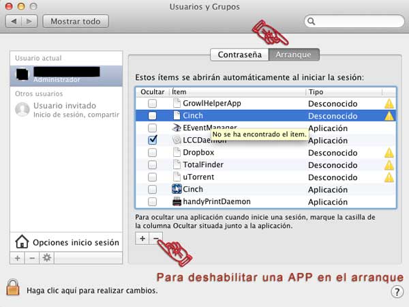Sort by the Tipo column header
Screen dimensions: 409x307
click(344, 92)
